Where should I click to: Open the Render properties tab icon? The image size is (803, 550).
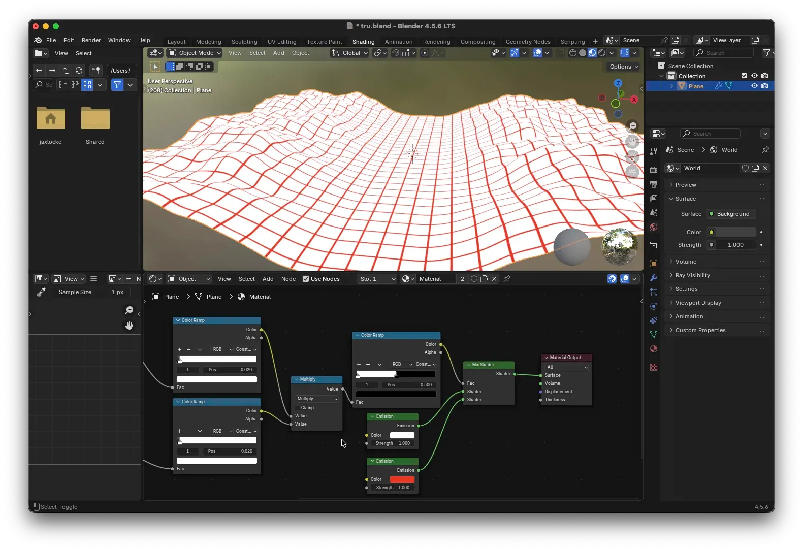654,170
